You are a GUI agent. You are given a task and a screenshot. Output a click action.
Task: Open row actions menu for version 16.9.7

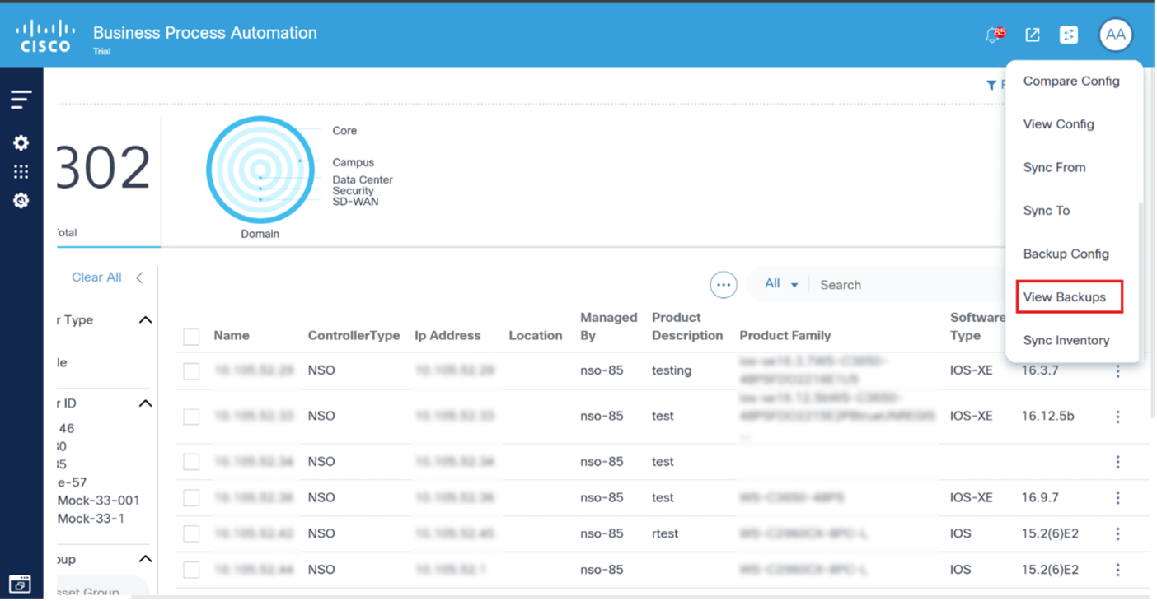point(1117,498)
